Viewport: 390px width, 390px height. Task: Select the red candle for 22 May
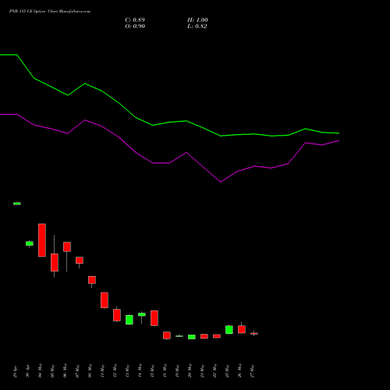tap(217, 336)
